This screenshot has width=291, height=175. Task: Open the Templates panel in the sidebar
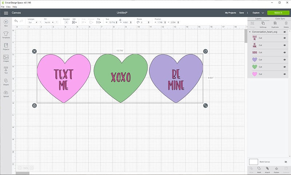pos(6,34)
